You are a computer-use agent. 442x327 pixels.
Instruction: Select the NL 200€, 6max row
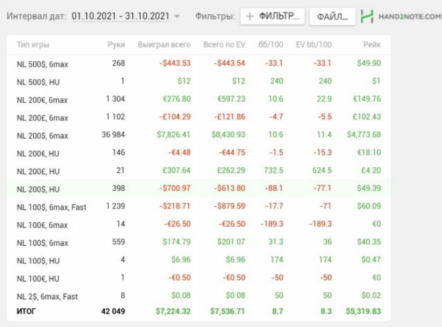click(199, 99)
